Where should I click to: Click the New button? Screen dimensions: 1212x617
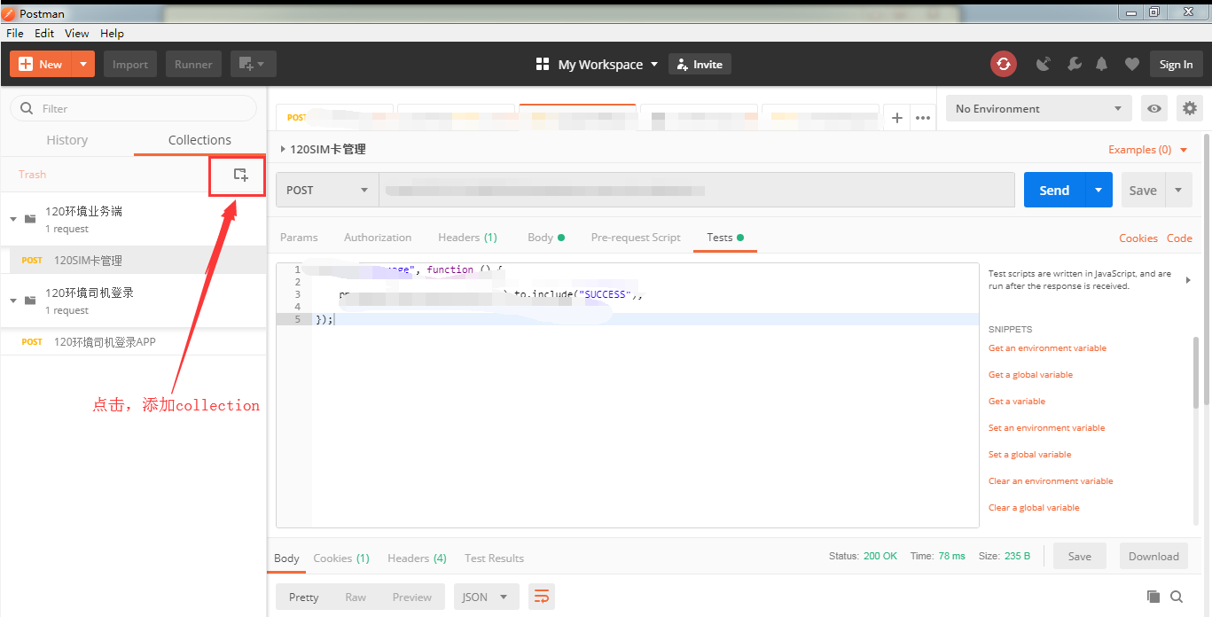pyautogui.click(x=41, y=64)
